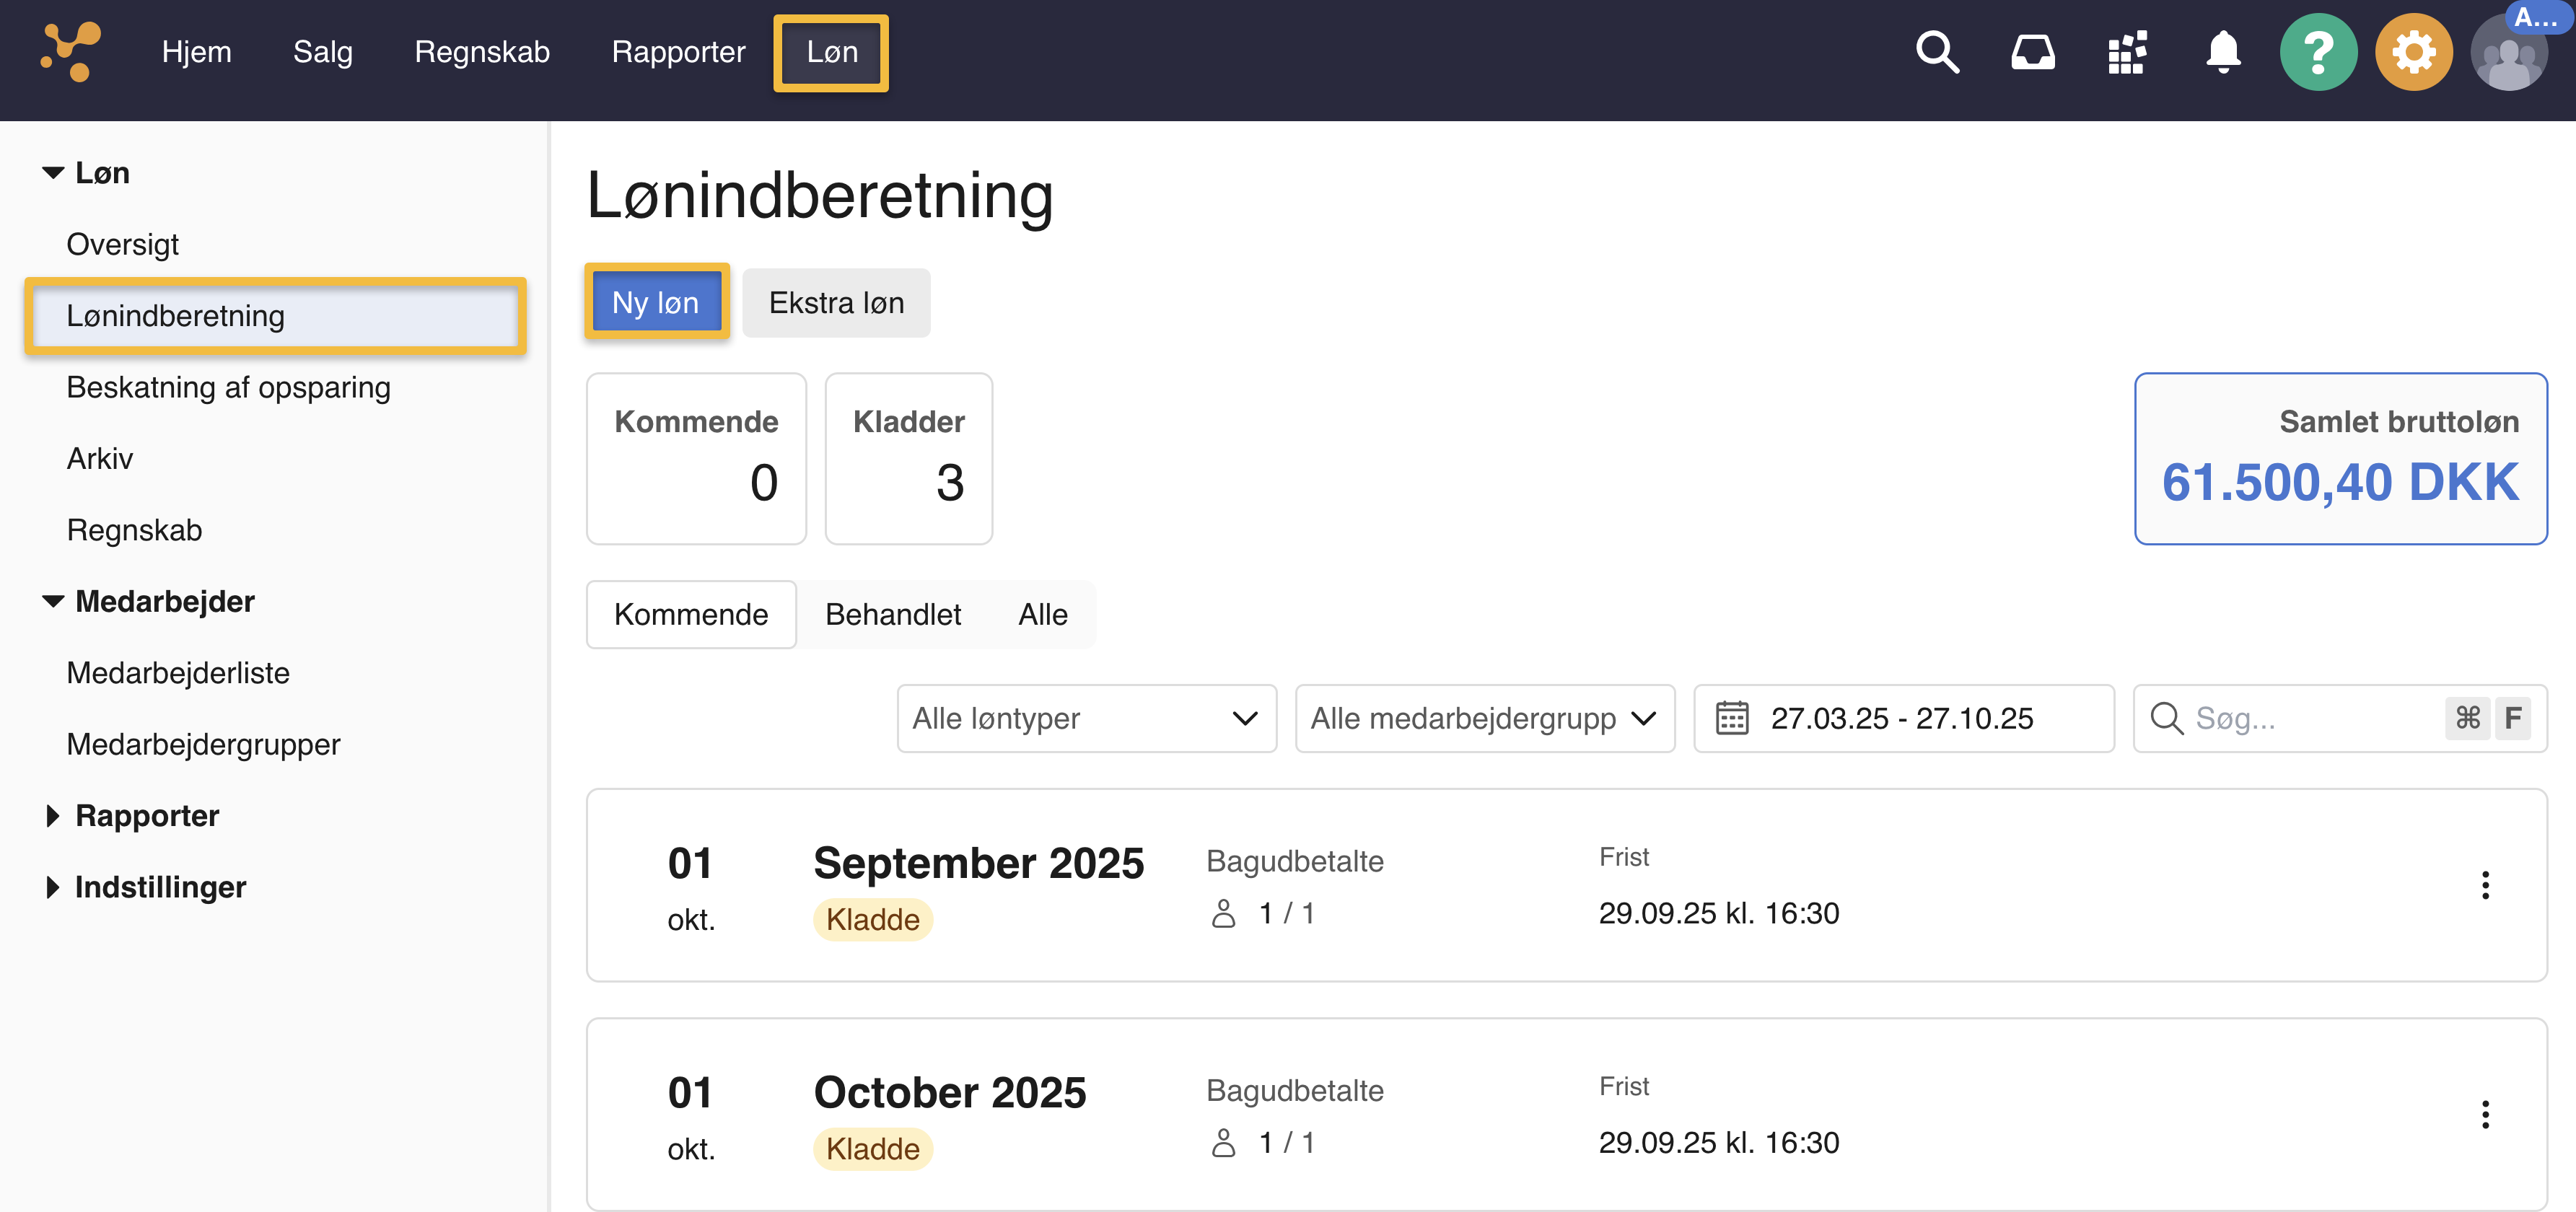The width and height of the screenshot is (2576, 1212).
Task: Collapse the Løn sidebar section
Action: point(53,173)
